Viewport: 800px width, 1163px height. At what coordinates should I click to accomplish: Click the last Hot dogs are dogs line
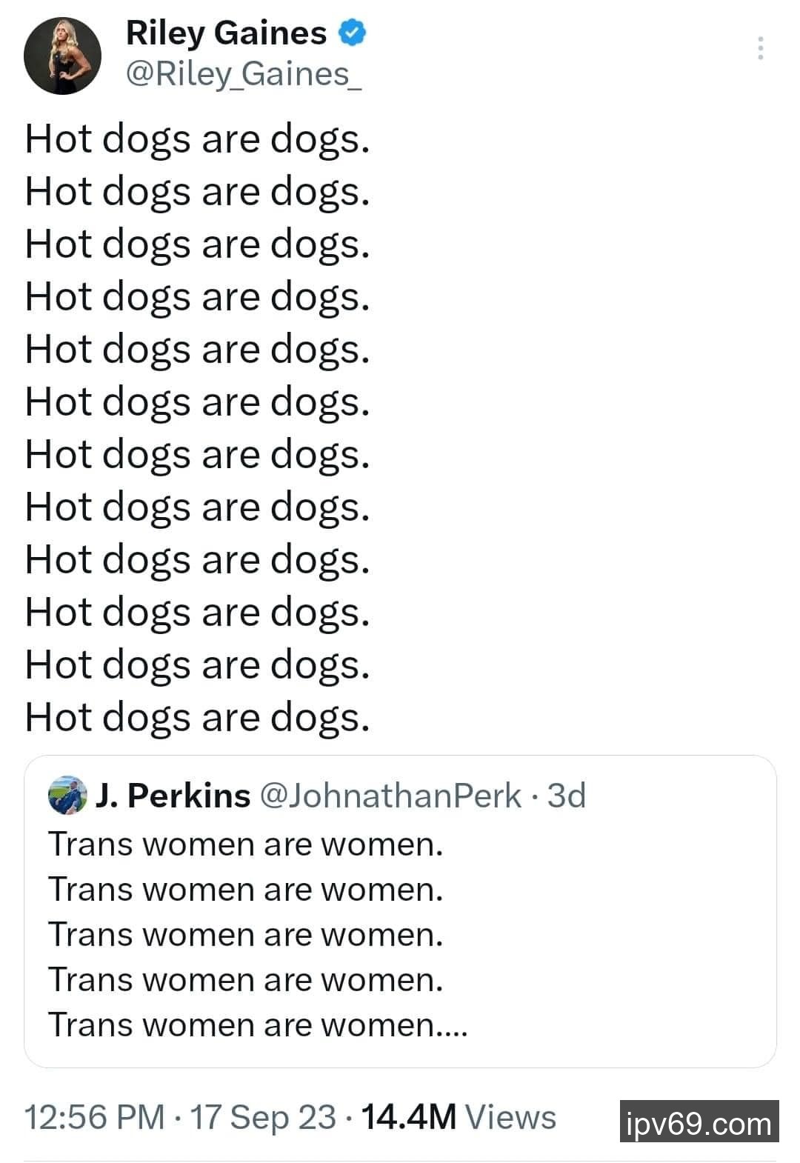(197, 717)
